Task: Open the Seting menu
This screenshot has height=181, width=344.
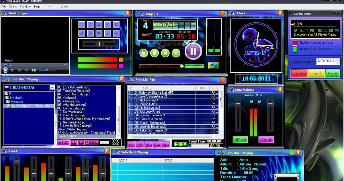Action: point(13,6)
